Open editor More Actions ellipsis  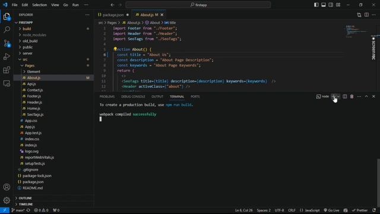click(x=373, y=15)
